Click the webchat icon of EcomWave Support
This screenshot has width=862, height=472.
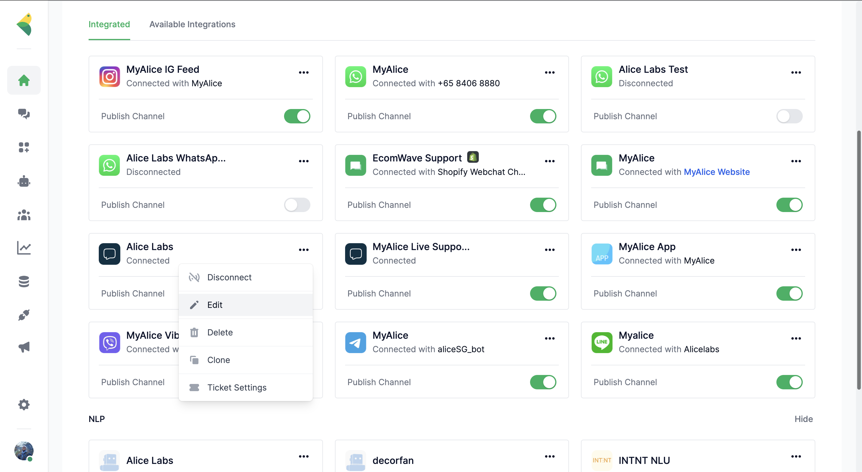[355, 165]
